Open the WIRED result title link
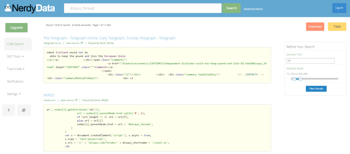 click(x=49, y=95)
